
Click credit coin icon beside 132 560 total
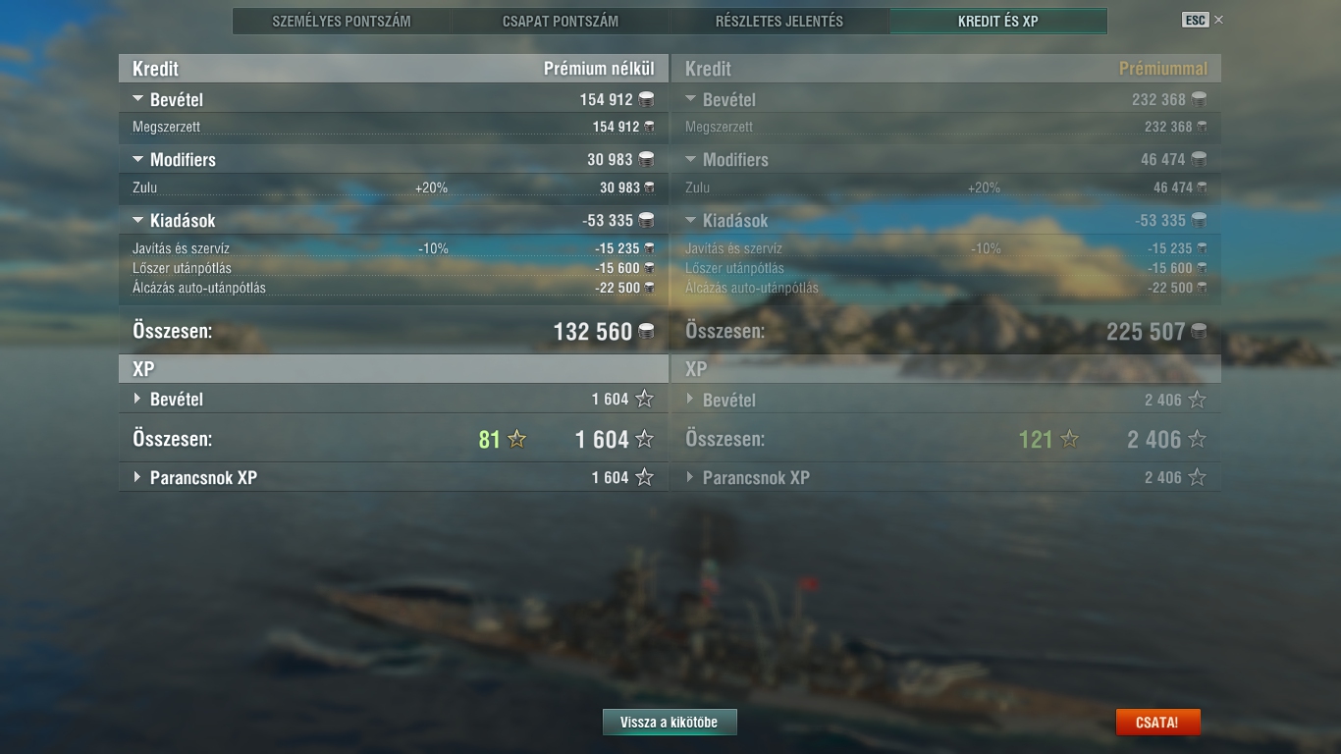(646, 332)
